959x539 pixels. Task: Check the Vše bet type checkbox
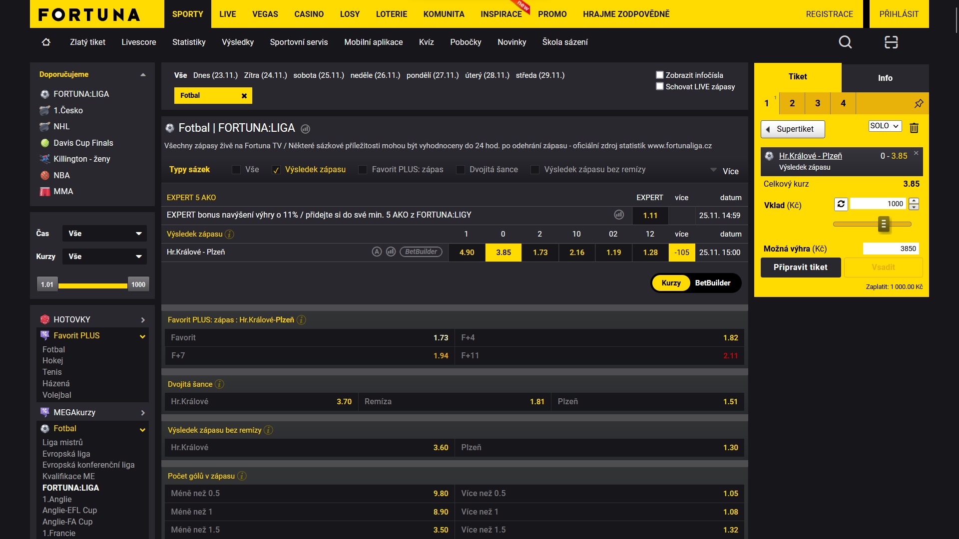(x=236, y=170)
